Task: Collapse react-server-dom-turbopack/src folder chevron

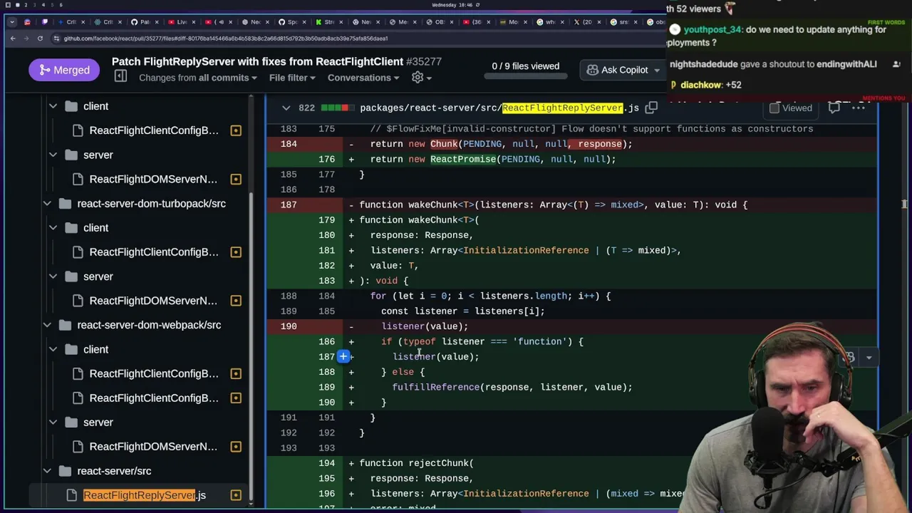Action: tap(47, 204)
